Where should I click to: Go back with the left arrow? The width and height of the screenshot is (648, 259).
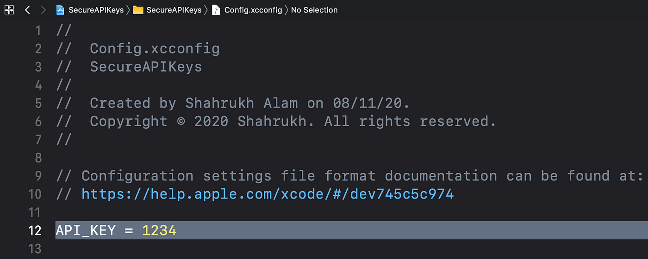point(27,10)
